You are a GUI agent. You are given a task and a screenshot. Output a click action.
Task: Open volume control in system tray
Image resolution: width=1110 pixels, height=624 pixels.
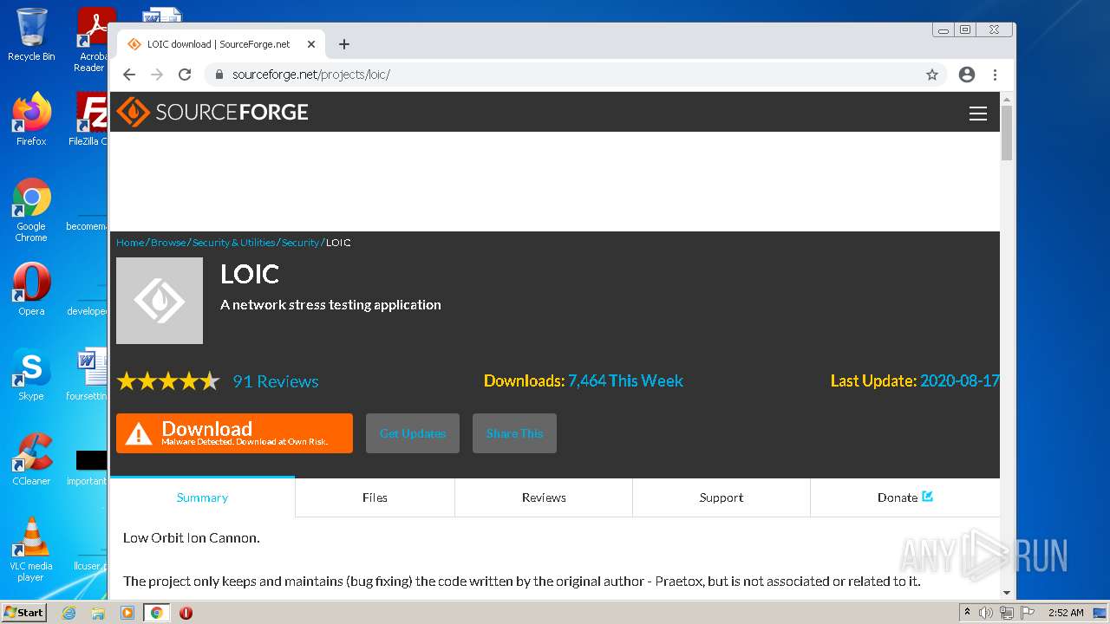[986, 613]
